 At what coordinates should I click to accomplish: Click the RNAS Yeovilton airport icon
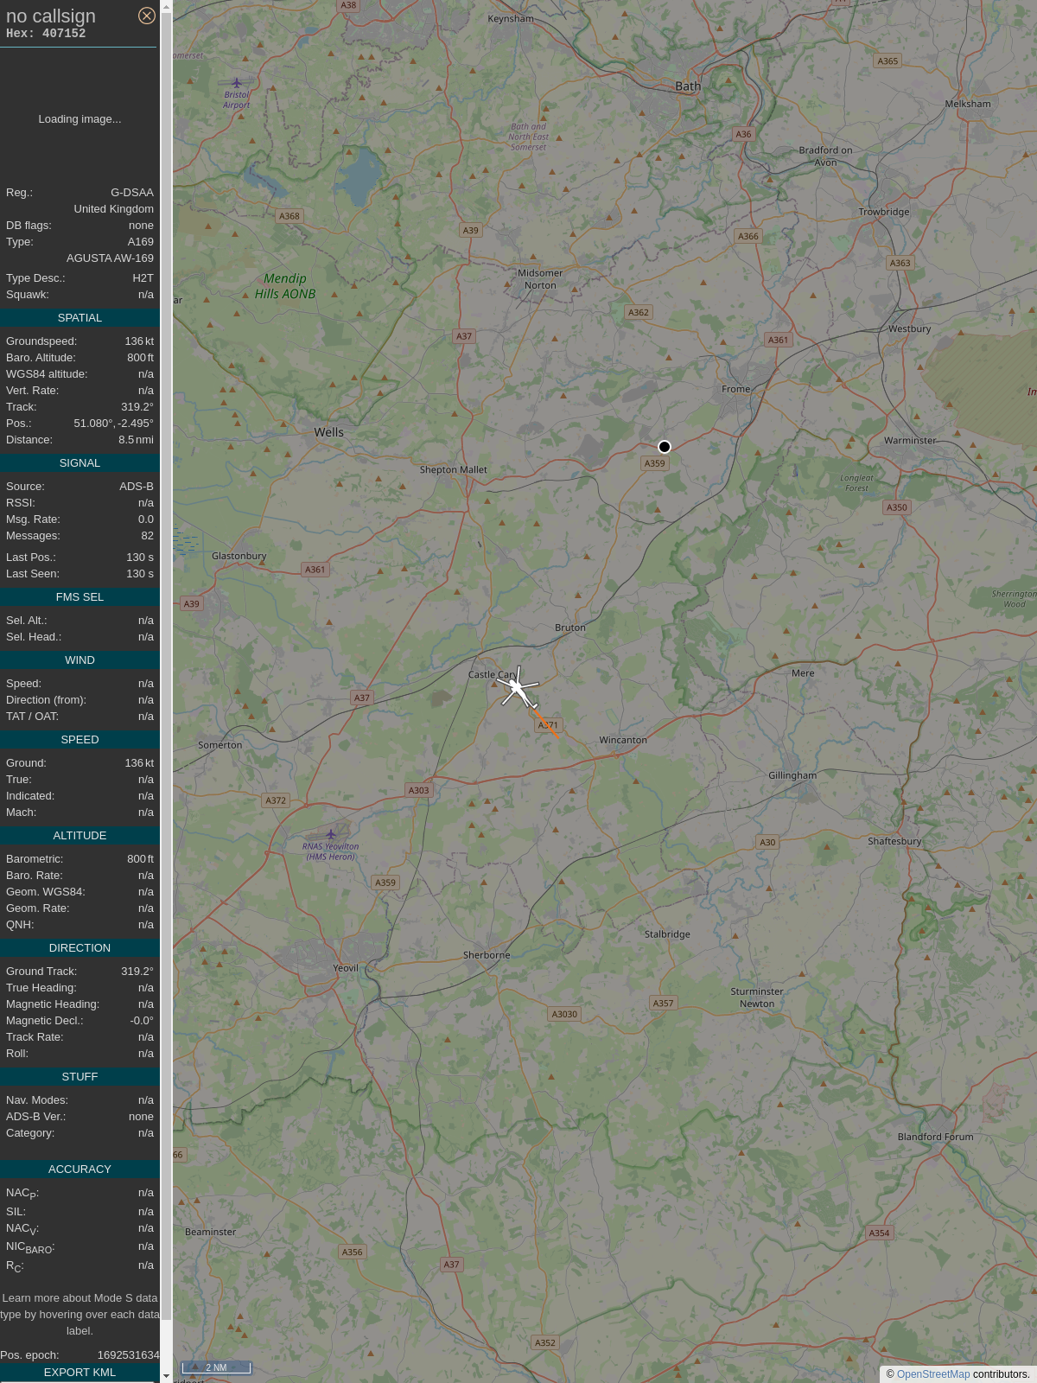pos(330,834)
